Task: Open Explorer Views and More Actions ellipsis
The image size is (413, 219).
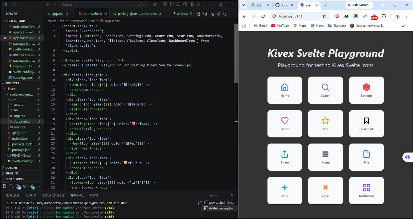Action: (38, 14)
